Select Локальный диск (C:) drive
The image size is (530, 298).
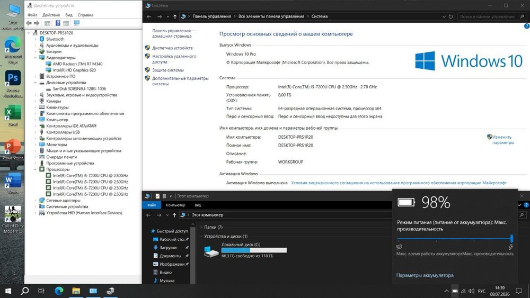[246, 250]
